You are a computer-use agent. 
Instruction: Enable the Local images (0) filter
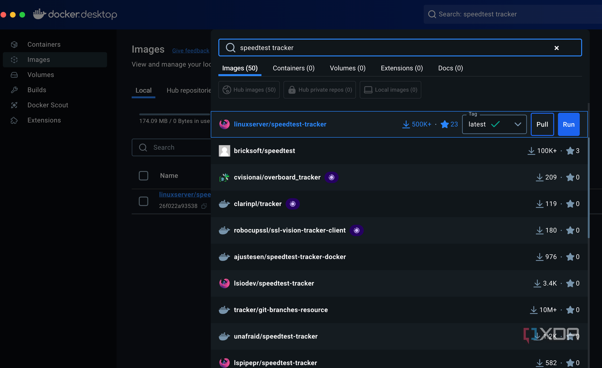[x=390, y=90]
